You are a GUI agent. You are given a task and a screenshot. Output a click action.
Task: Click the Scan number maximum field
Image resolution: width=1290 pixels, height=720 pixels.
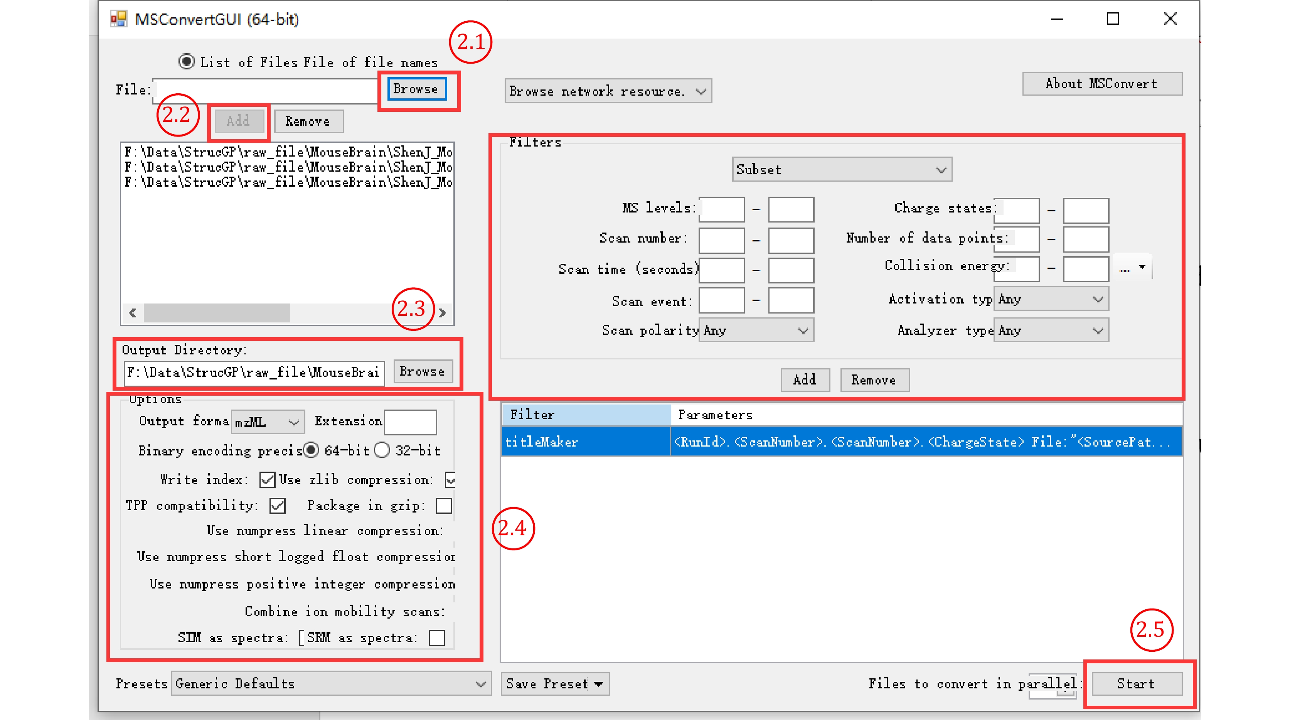(791, 240)
